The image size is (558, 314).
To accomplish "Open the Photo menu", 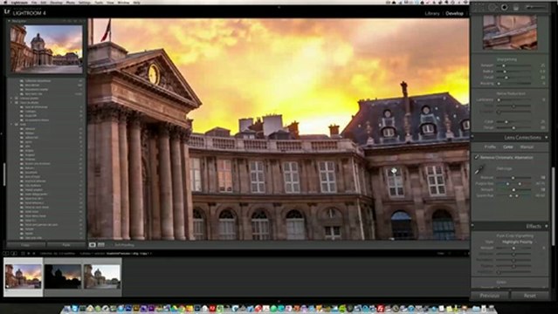I will [x=71, y=2].
